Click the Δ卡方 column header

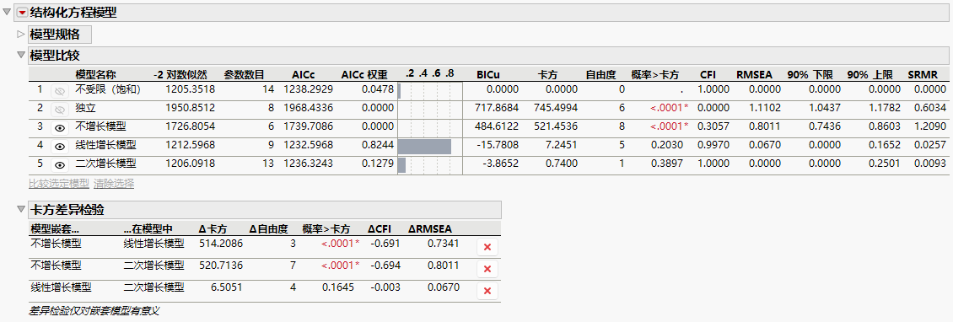[213, 229]
